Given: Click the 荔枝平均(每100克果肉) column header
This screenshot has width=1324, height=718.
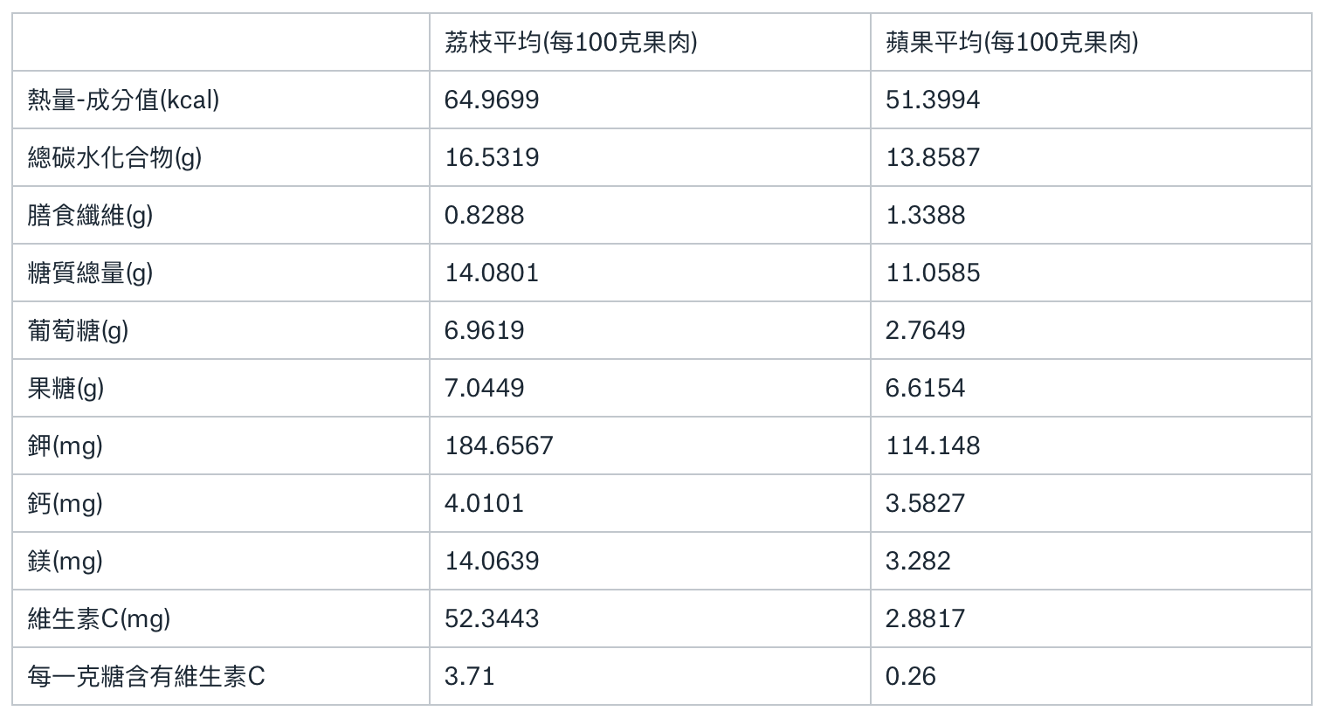Looking at the screenshot, I should tap(570, 42).
